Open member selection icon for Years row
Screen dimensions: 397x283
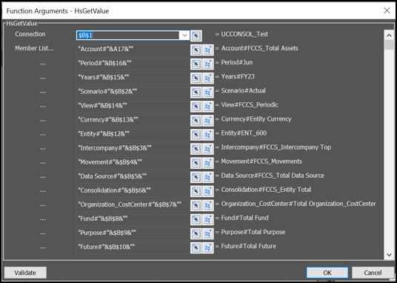[208, 79]
